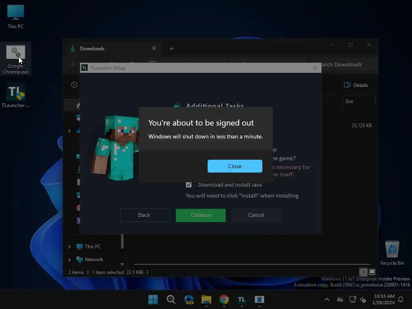412x309 pixels.
Task: Open File Explorer from taskbar
Action: pyautogui.click(x=206, y=299)
